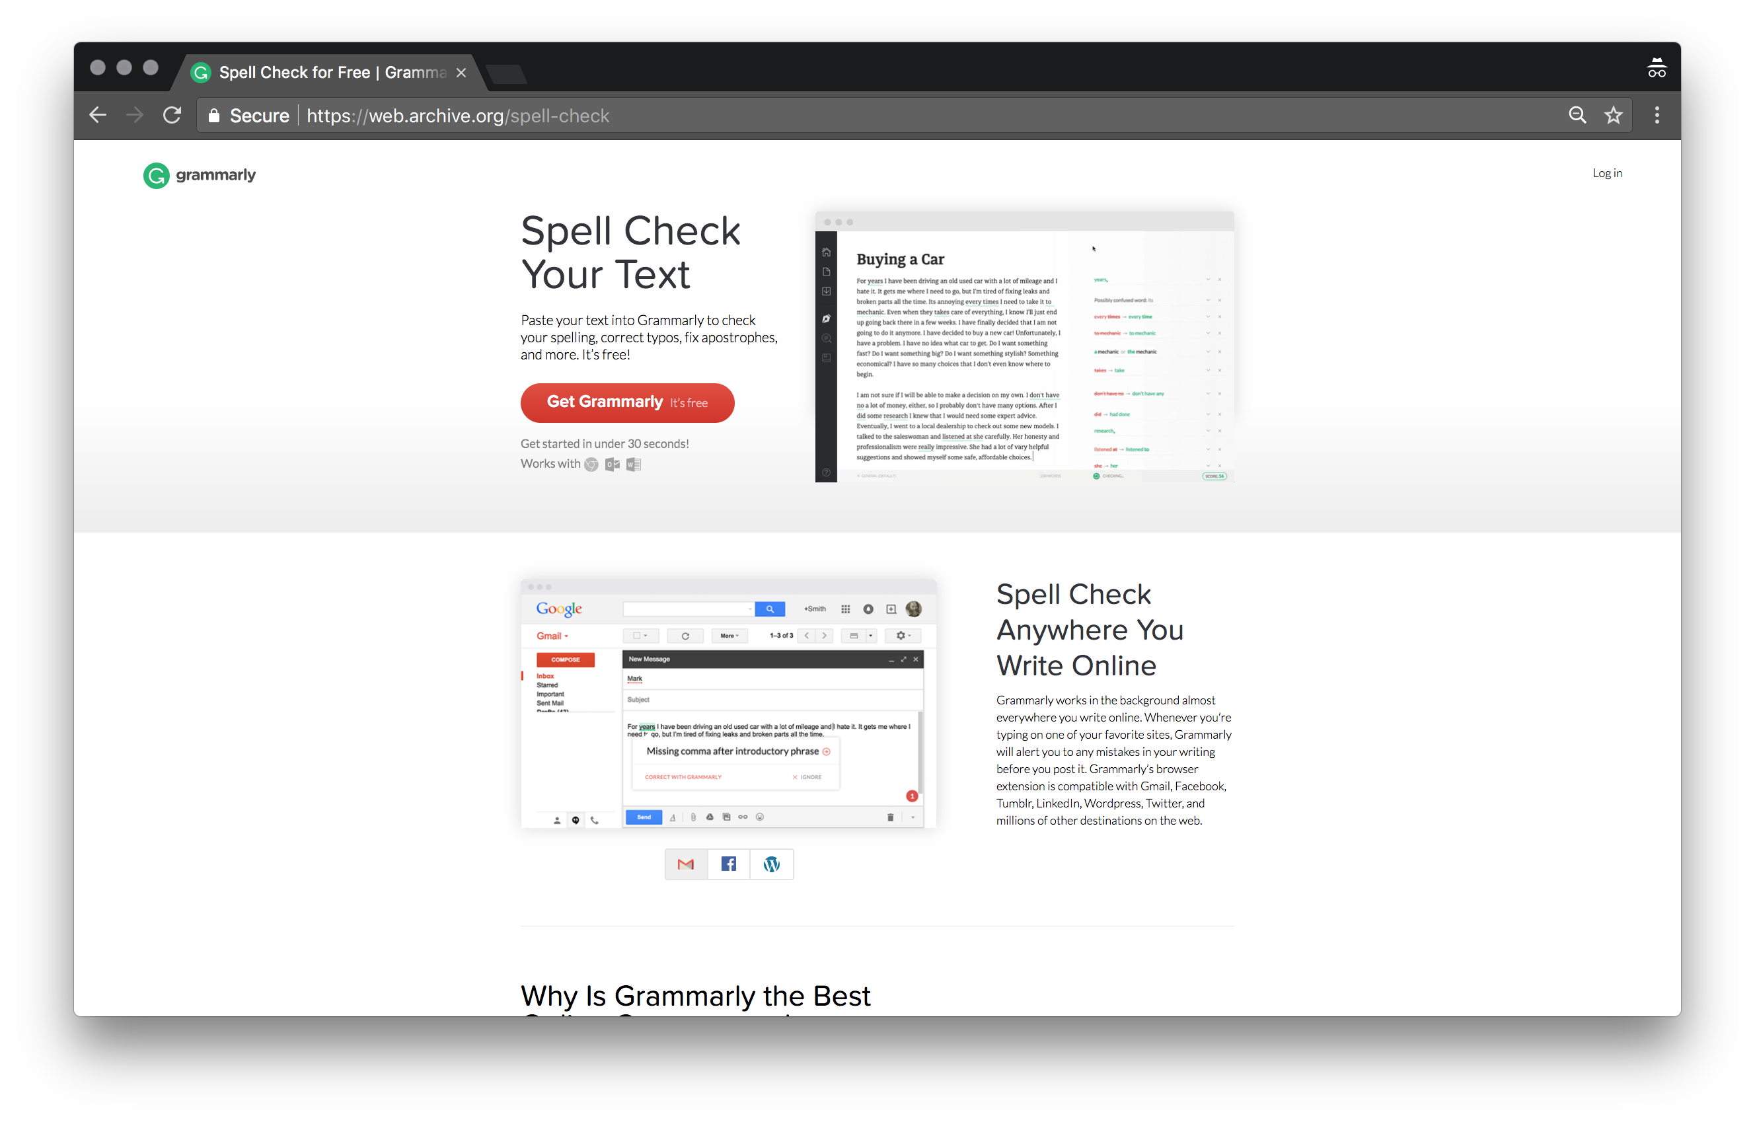Toggle the browser extensions menu icon
1755x1122 pixels.
1657,115
